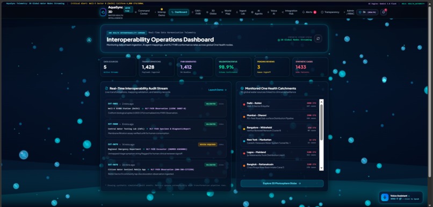Open the Command Center nav item
This screenshot has height=207, width=433.
(x=142, y=12)
